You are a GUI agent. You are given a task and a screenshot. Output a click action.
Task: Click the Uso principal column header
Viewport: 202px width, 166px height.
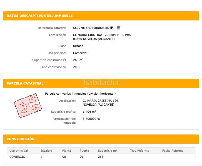19,151
